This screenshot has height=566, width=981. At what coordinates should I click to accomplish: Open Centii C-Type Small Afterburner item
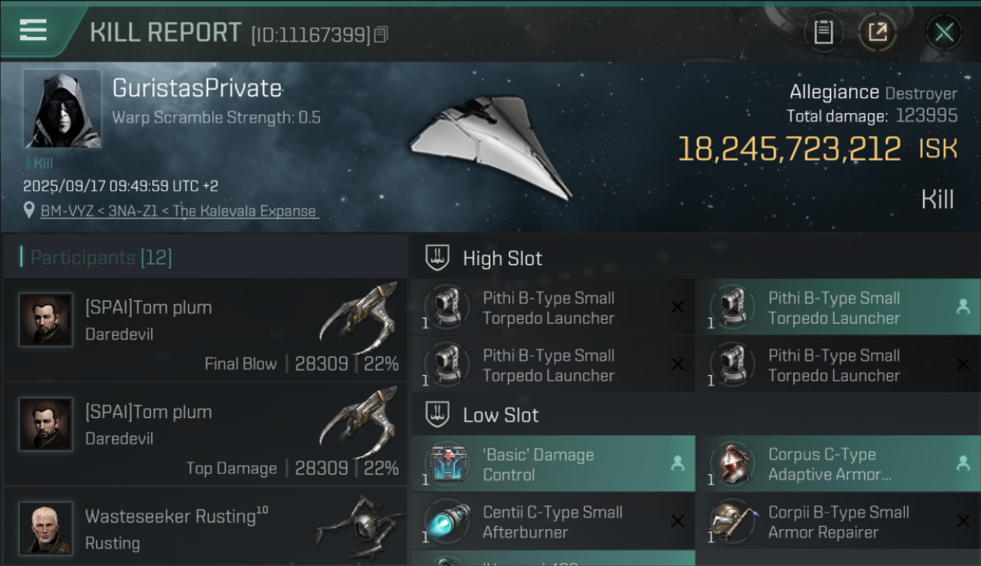point(552,522)
